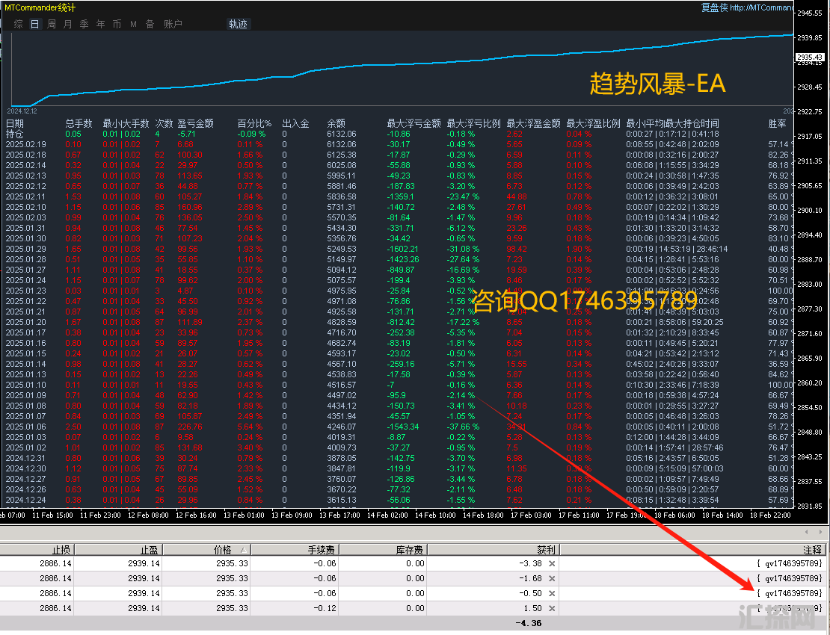Open the 复盘侠 http://MTCommander link

pyautogui.click(x=747, y=7)
